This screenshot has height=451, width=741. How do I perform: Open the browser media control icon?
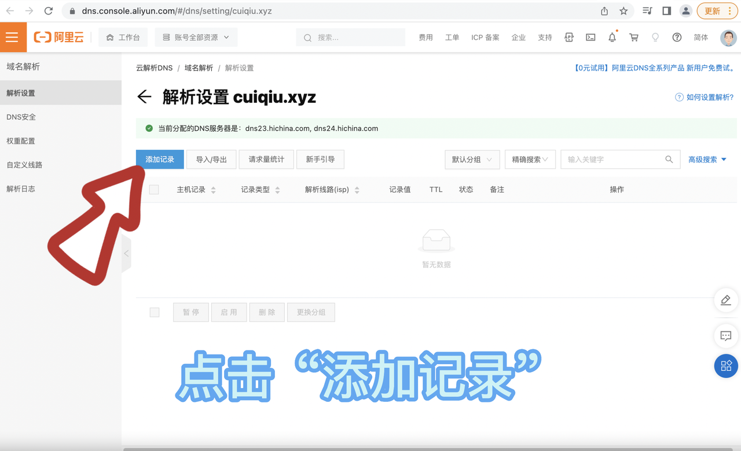click(647, 11)
